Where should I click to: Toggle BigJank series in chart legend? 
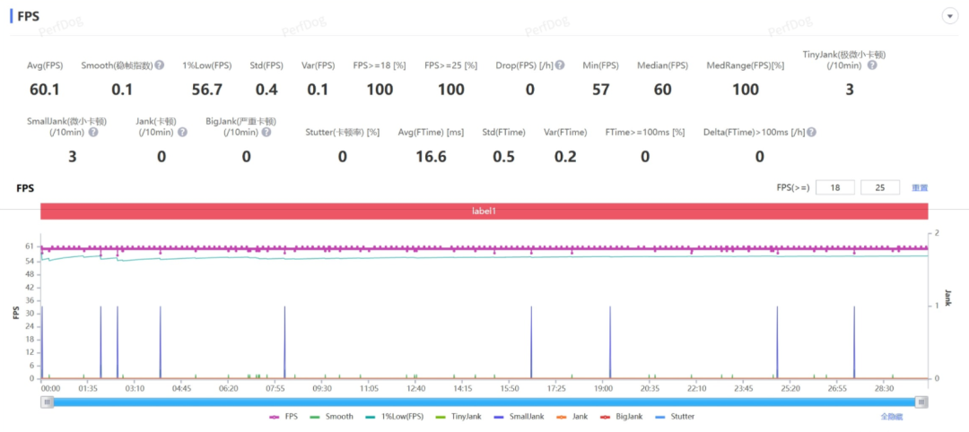click(621, 417)
